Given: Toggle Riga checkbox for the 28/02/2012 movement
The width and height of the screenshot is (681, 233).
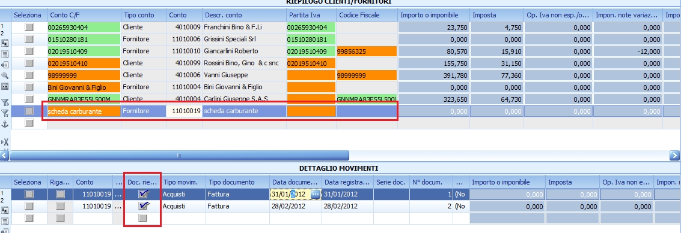Looking at the screenshot, I should click(x=60, y=206).
